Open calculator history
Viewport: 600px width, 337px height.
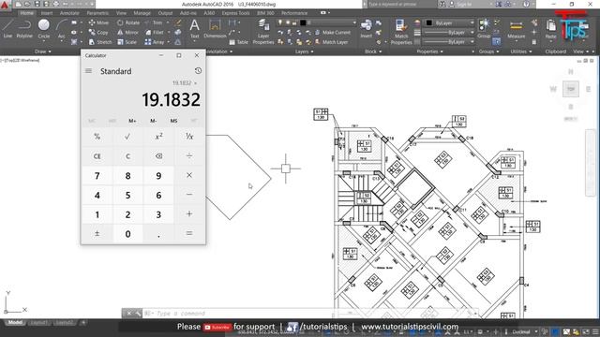198,71
